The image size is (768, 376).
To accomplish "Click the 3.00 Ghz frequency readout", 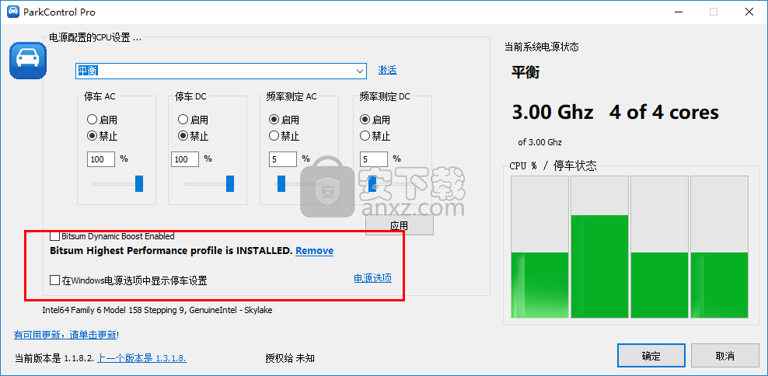I will pyautogui.click(x=553, y=113).
